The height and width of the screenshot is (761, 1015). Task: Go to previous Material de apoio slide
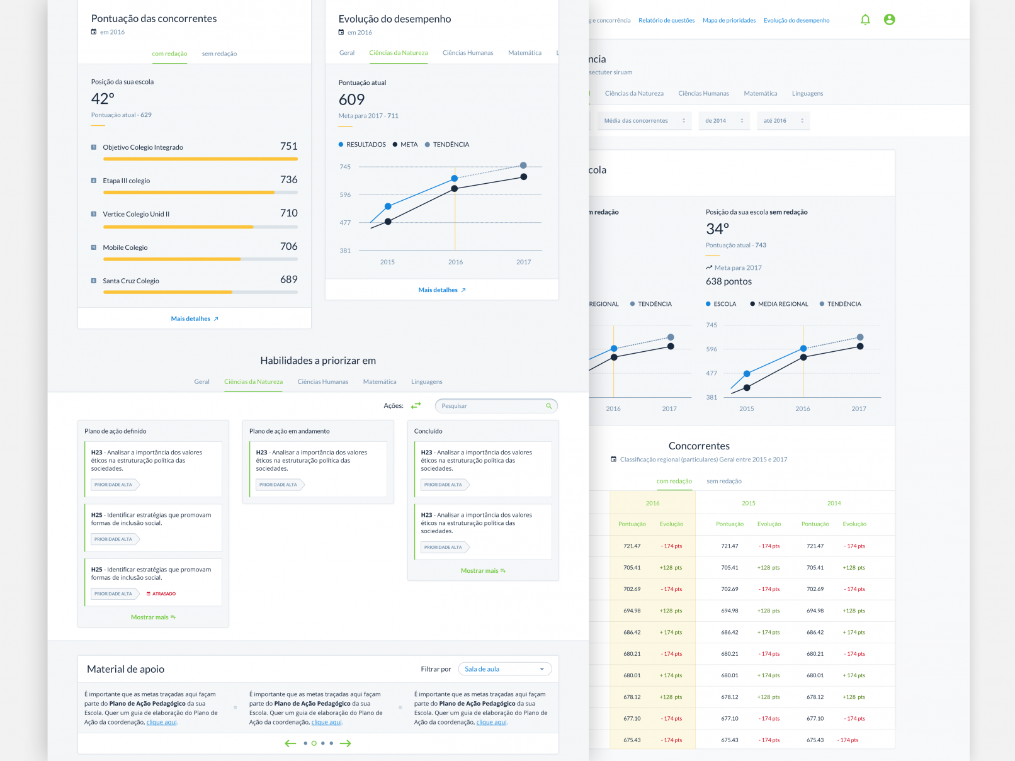290,743
